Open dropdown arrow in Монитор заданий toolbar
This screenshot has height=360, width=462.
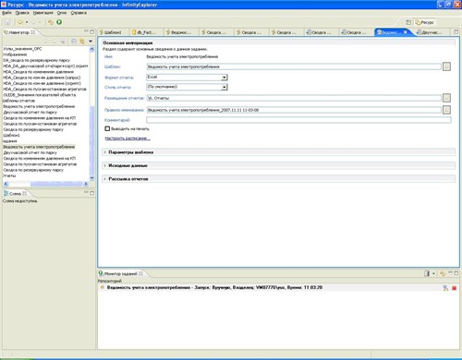[433, 273]
